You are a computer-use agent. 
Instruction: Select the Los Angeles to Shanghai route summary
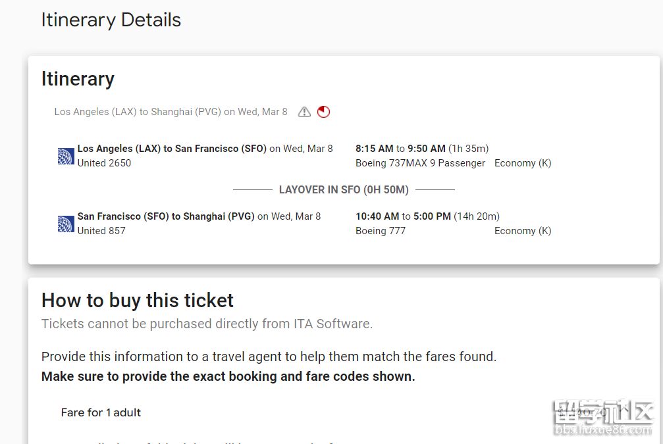[171, 112]
